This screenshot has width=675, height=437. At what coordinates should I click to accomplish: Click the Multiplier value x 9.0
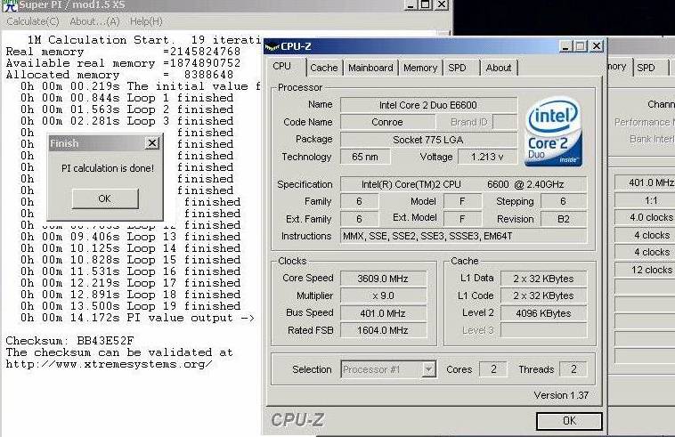coord(383,295)
